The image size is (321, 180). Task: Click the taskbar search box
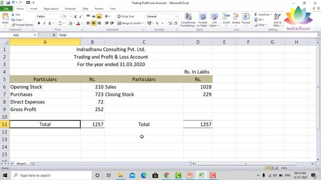pos(51,175)
